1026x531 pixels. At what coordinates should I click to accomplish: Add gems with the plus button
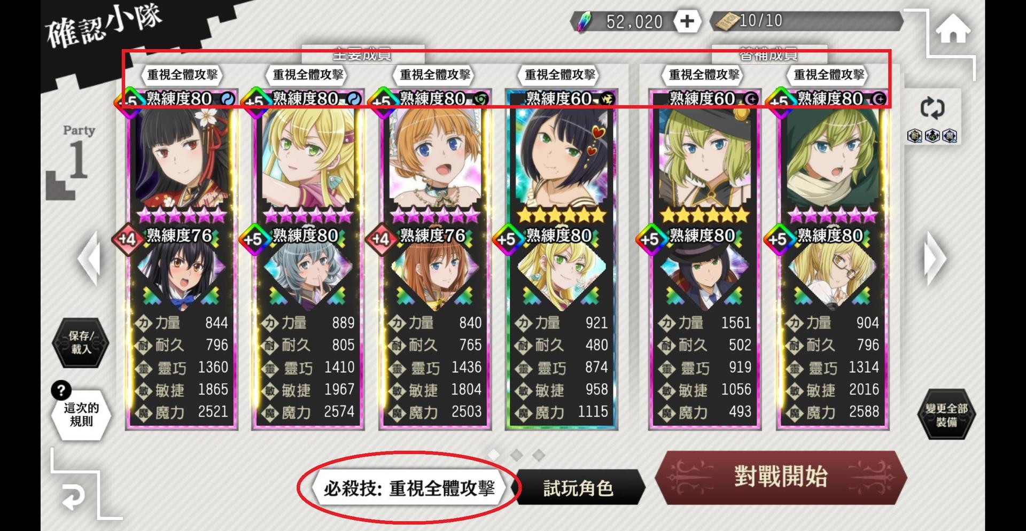point(687,21)
